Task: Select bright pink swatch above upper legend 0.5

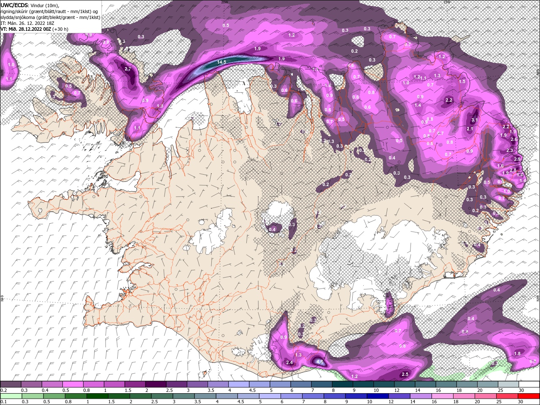Action: tap(73, 384)
